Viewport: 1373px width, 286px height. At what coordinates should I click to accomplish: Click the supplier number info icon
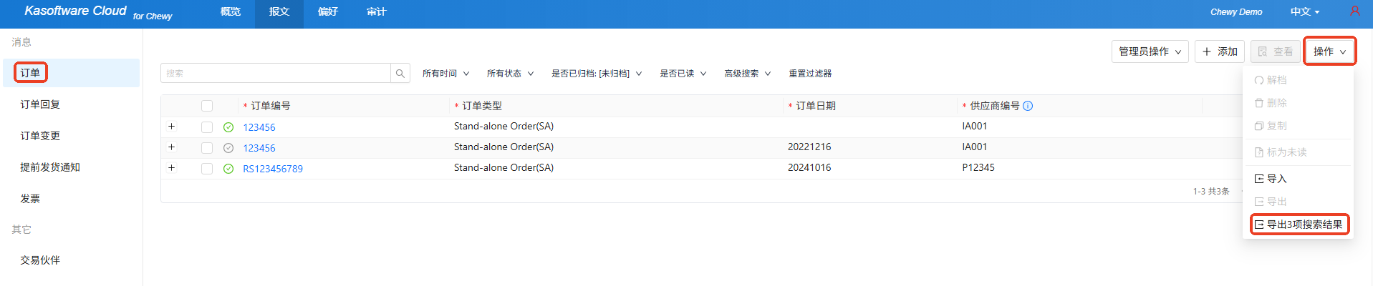click(x=1028, y=106)
